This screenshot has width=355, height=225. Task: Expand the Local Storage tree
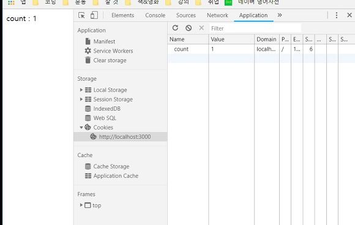coord(81,90)
